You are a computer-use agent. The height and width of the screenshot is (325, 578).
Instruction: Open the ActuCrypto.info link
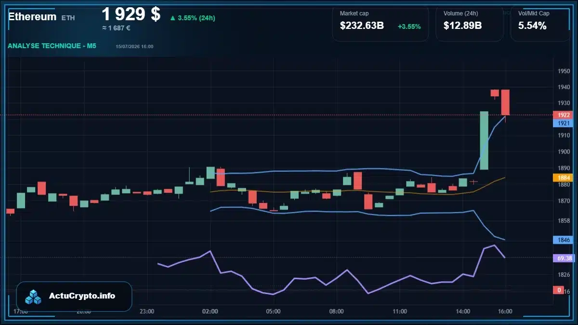coord(82,296)
